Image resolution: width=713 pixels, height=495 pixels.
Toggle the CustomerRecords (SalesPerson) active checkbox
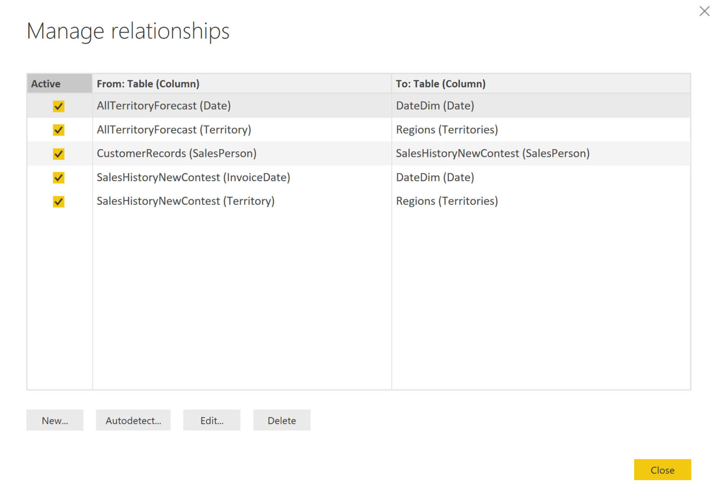(58, 154)
